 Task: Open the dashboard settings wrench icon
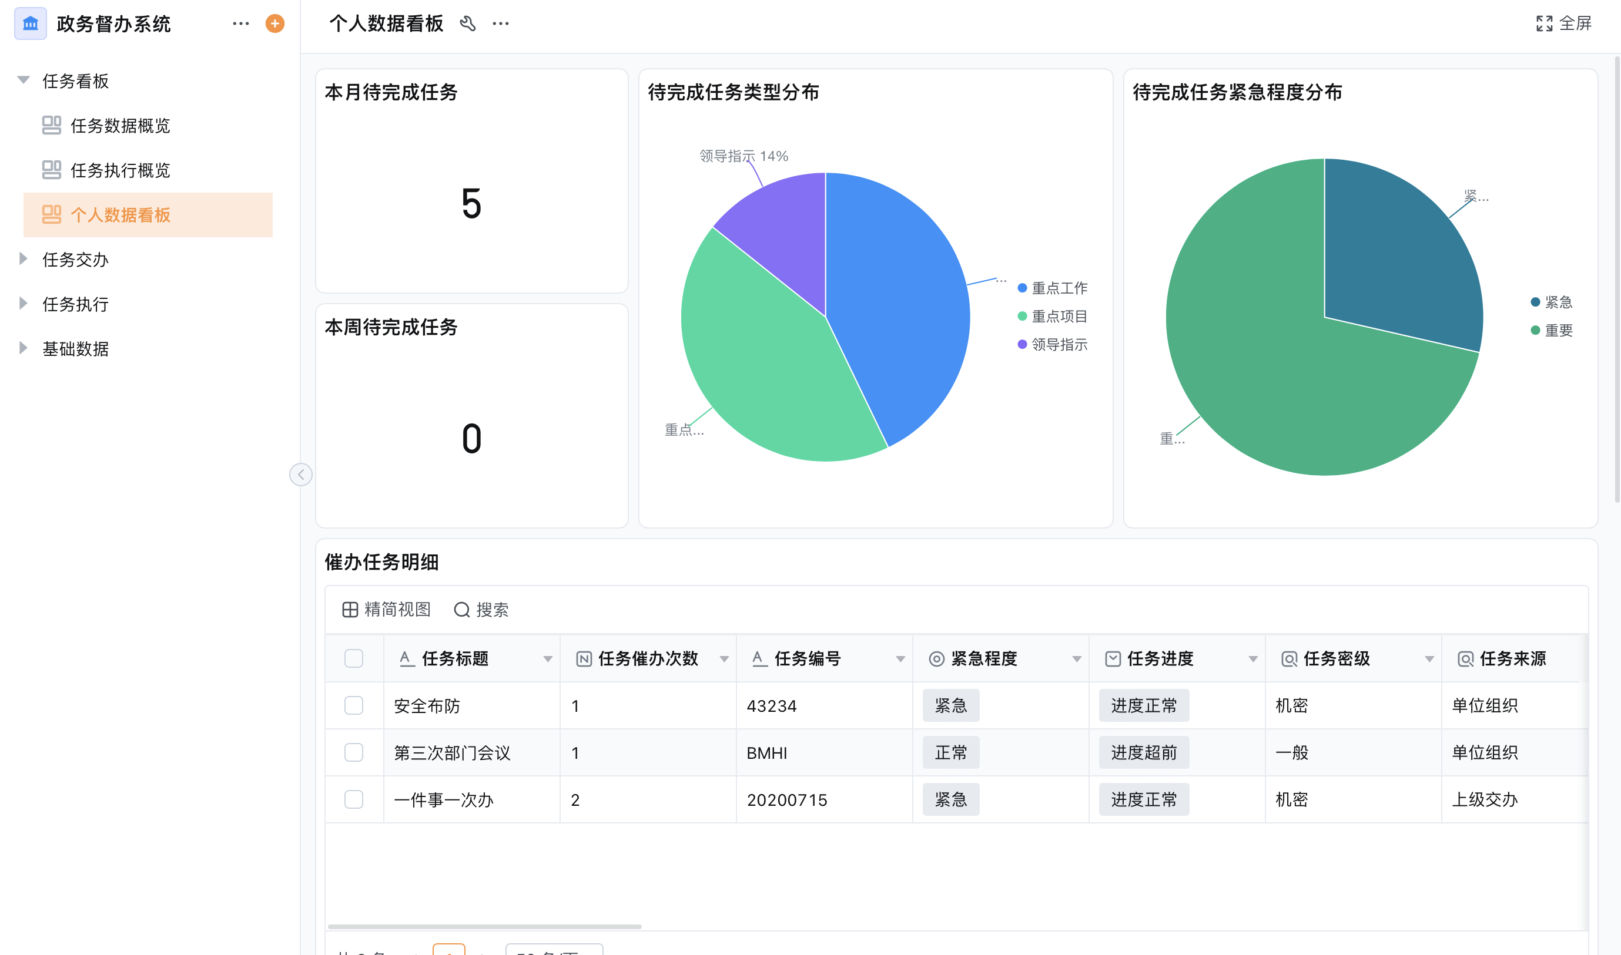pyautogui.click(x=468, y=24)
